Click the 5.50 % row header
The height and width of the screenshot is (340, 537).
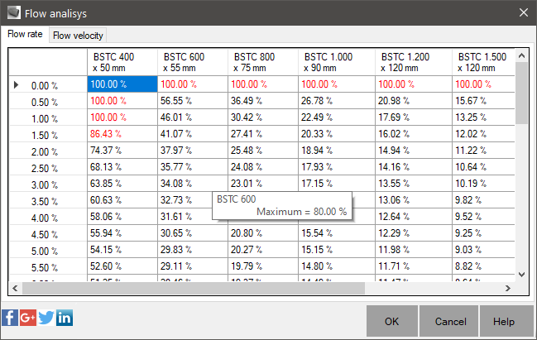click(x=48, y=266)
